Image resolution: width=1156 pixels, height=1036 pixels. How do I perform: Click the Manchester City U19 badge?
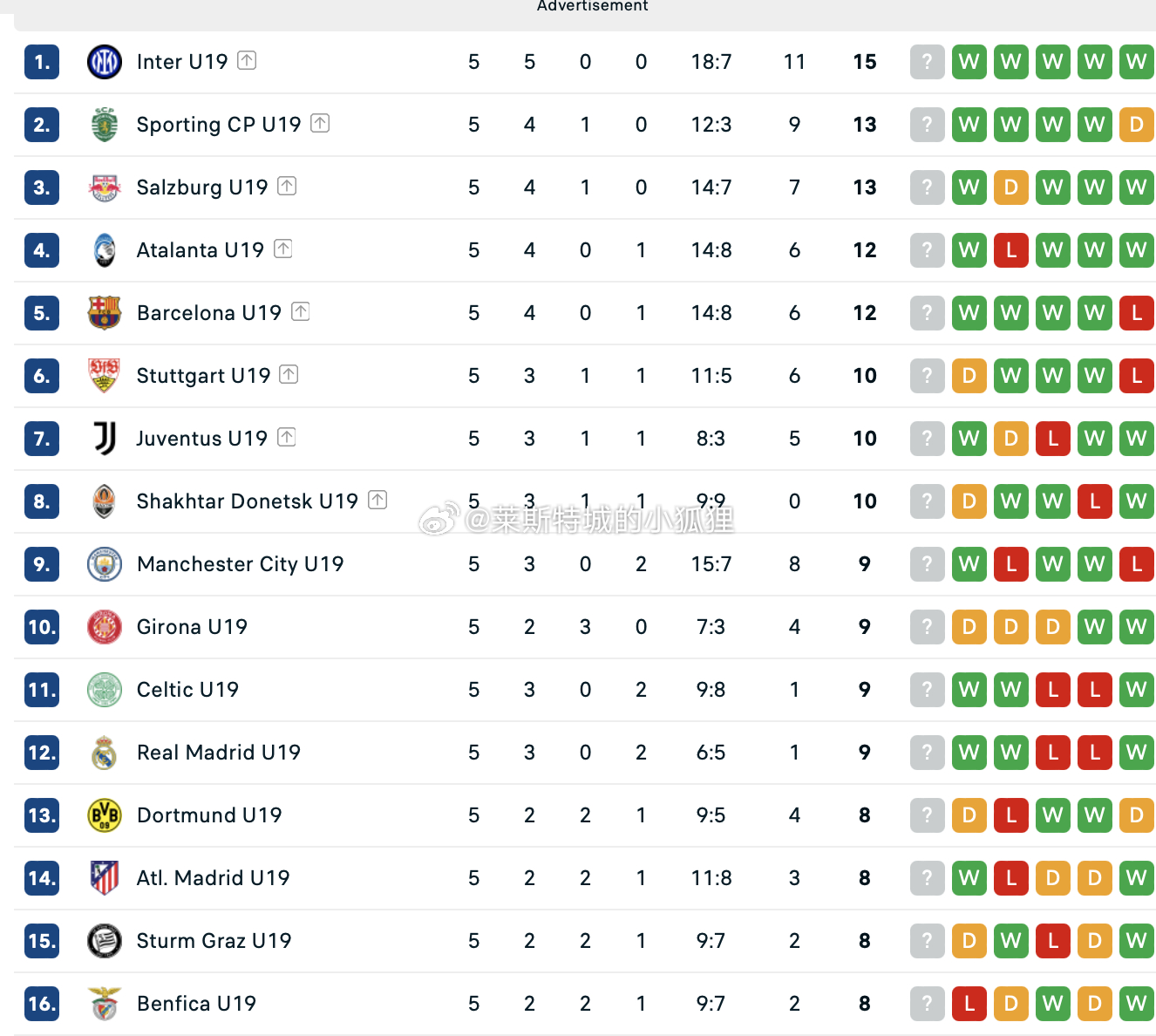(x=105, y=564)
